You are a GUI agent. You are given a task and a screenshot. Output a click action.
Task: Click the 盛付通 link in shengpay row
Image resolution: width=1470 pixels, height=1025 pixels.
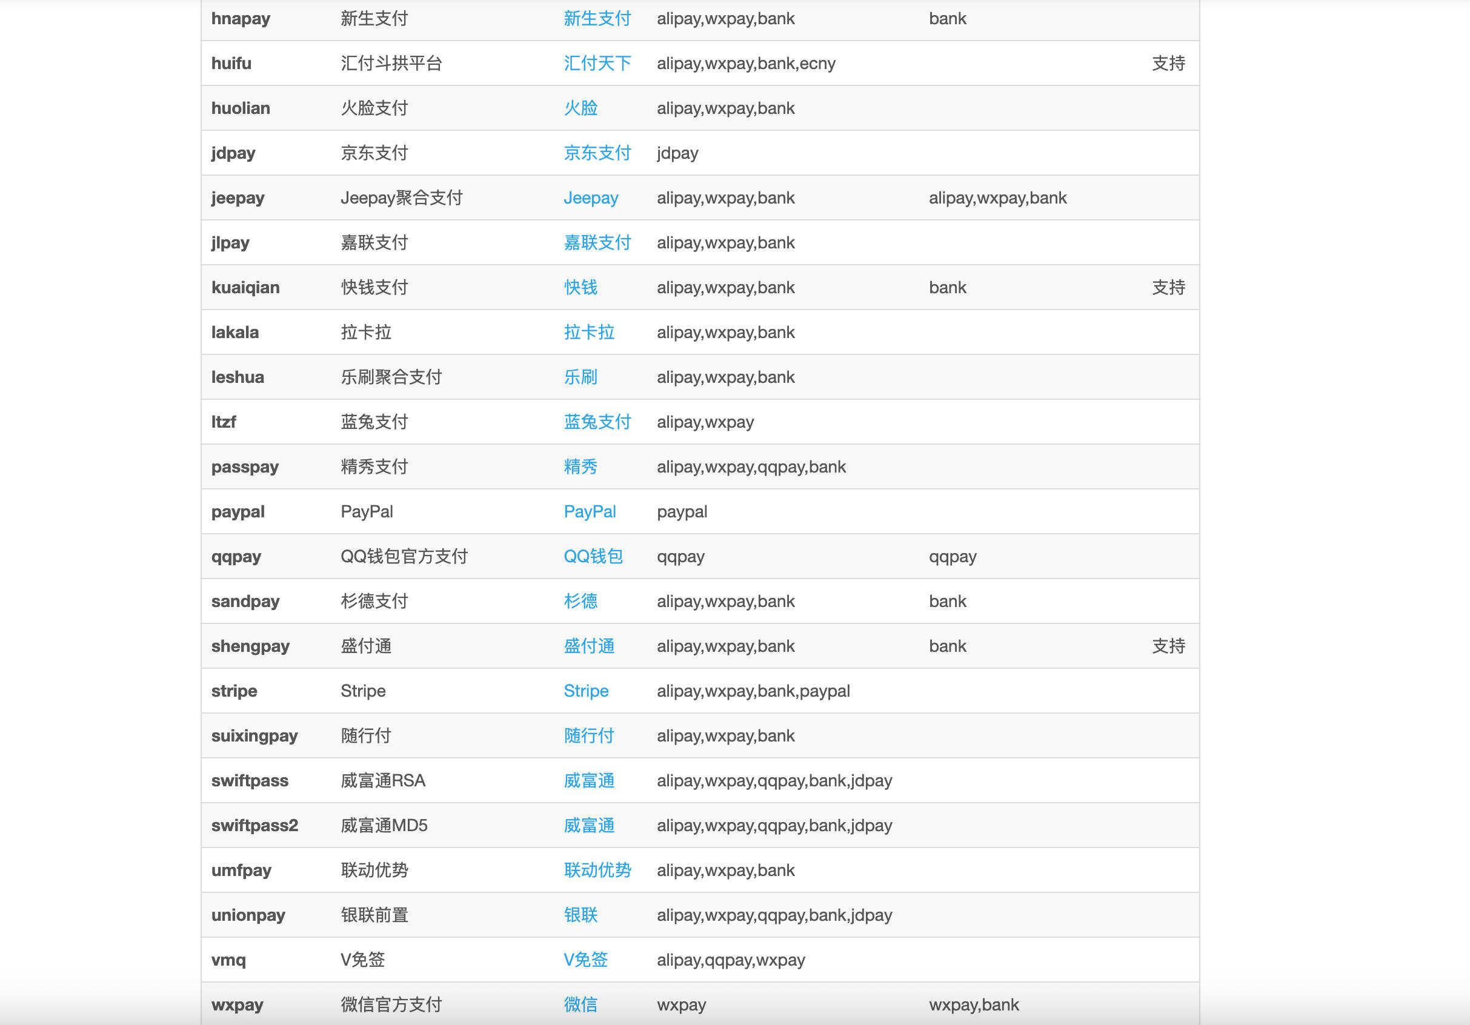[588, 646]
